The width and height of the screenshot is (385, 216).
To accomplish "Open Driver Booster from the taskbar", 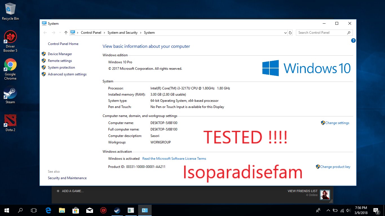I will pyautogui.click(x=103, y=210).
